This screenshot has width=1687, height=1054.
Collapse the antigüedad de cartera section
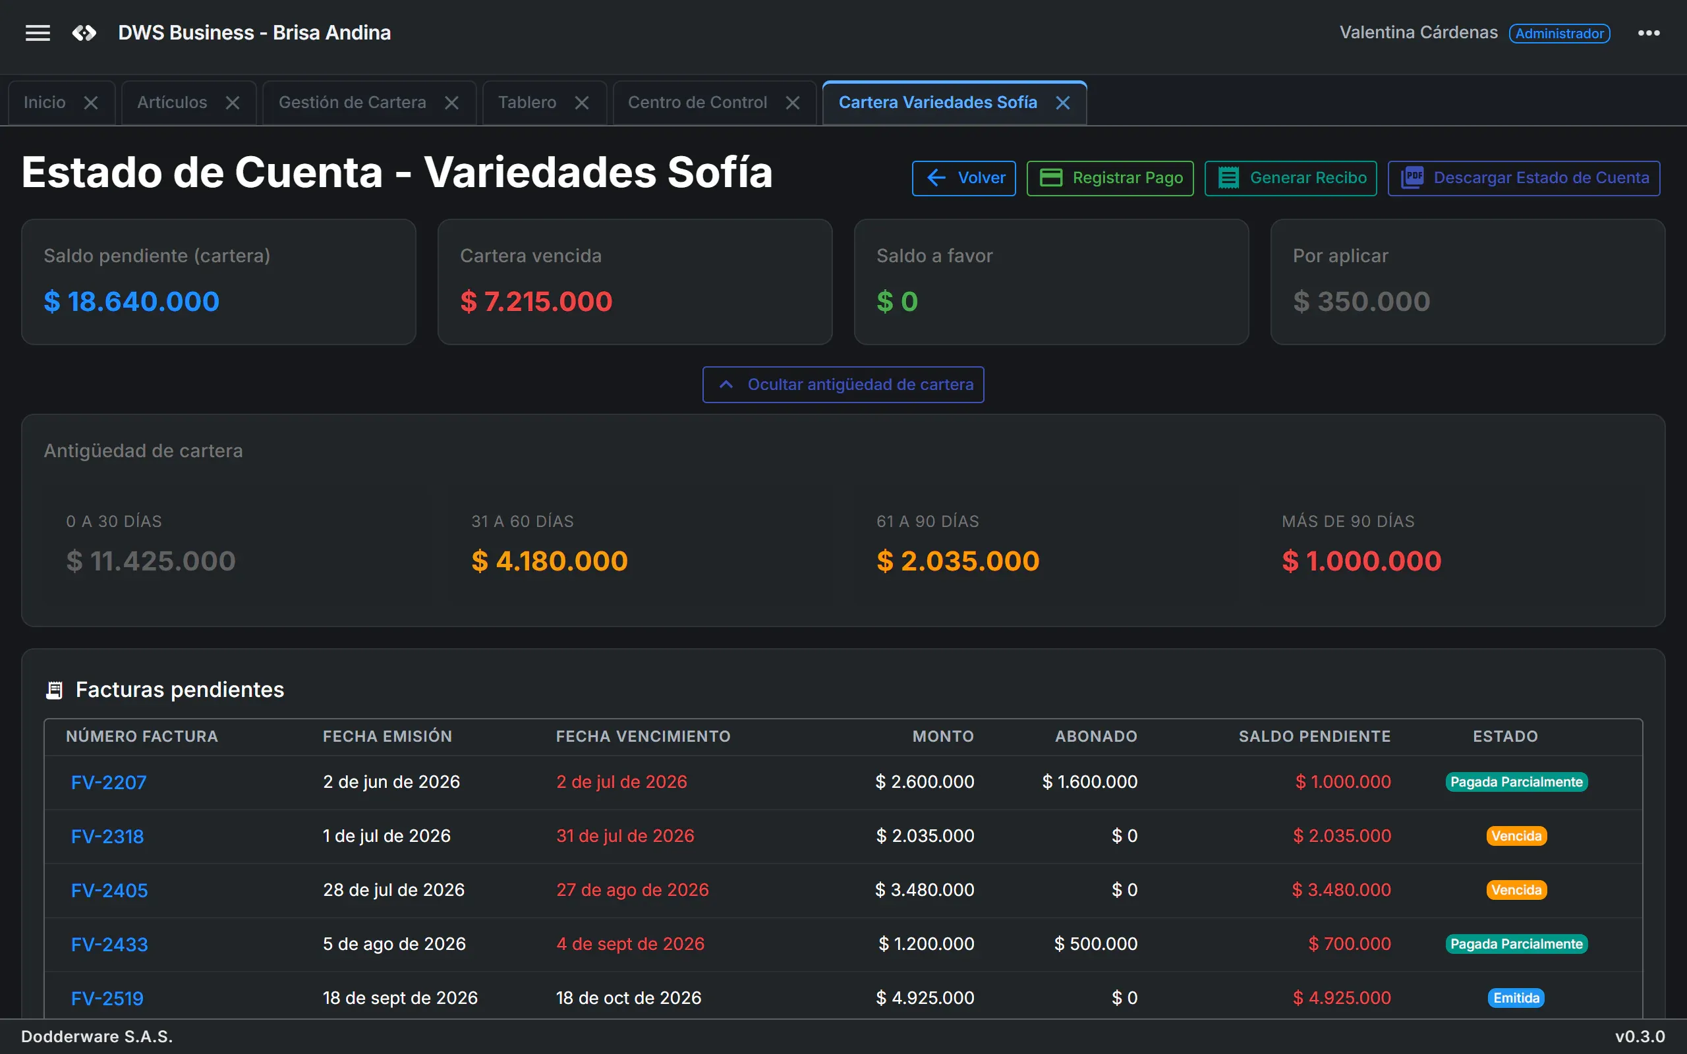[x=843, y=385]
